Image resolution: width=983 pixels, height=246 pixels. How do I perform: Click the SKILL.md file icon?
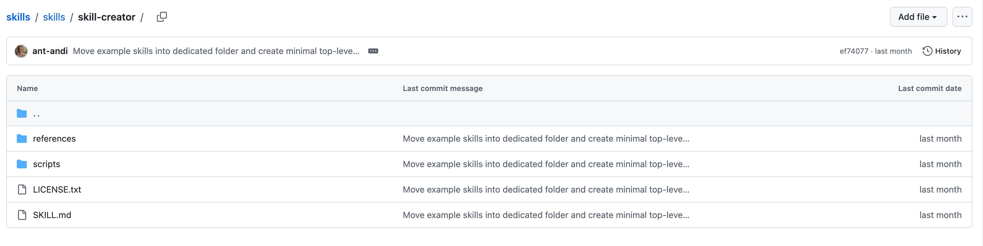(x=22, y=215)
